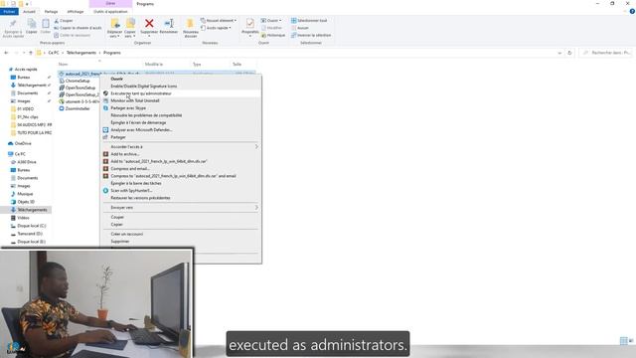Viewport: 636px width, 358px height.
Task: Click the WinRAR icon beside Add to archive
Action: [x=105, y=154]
